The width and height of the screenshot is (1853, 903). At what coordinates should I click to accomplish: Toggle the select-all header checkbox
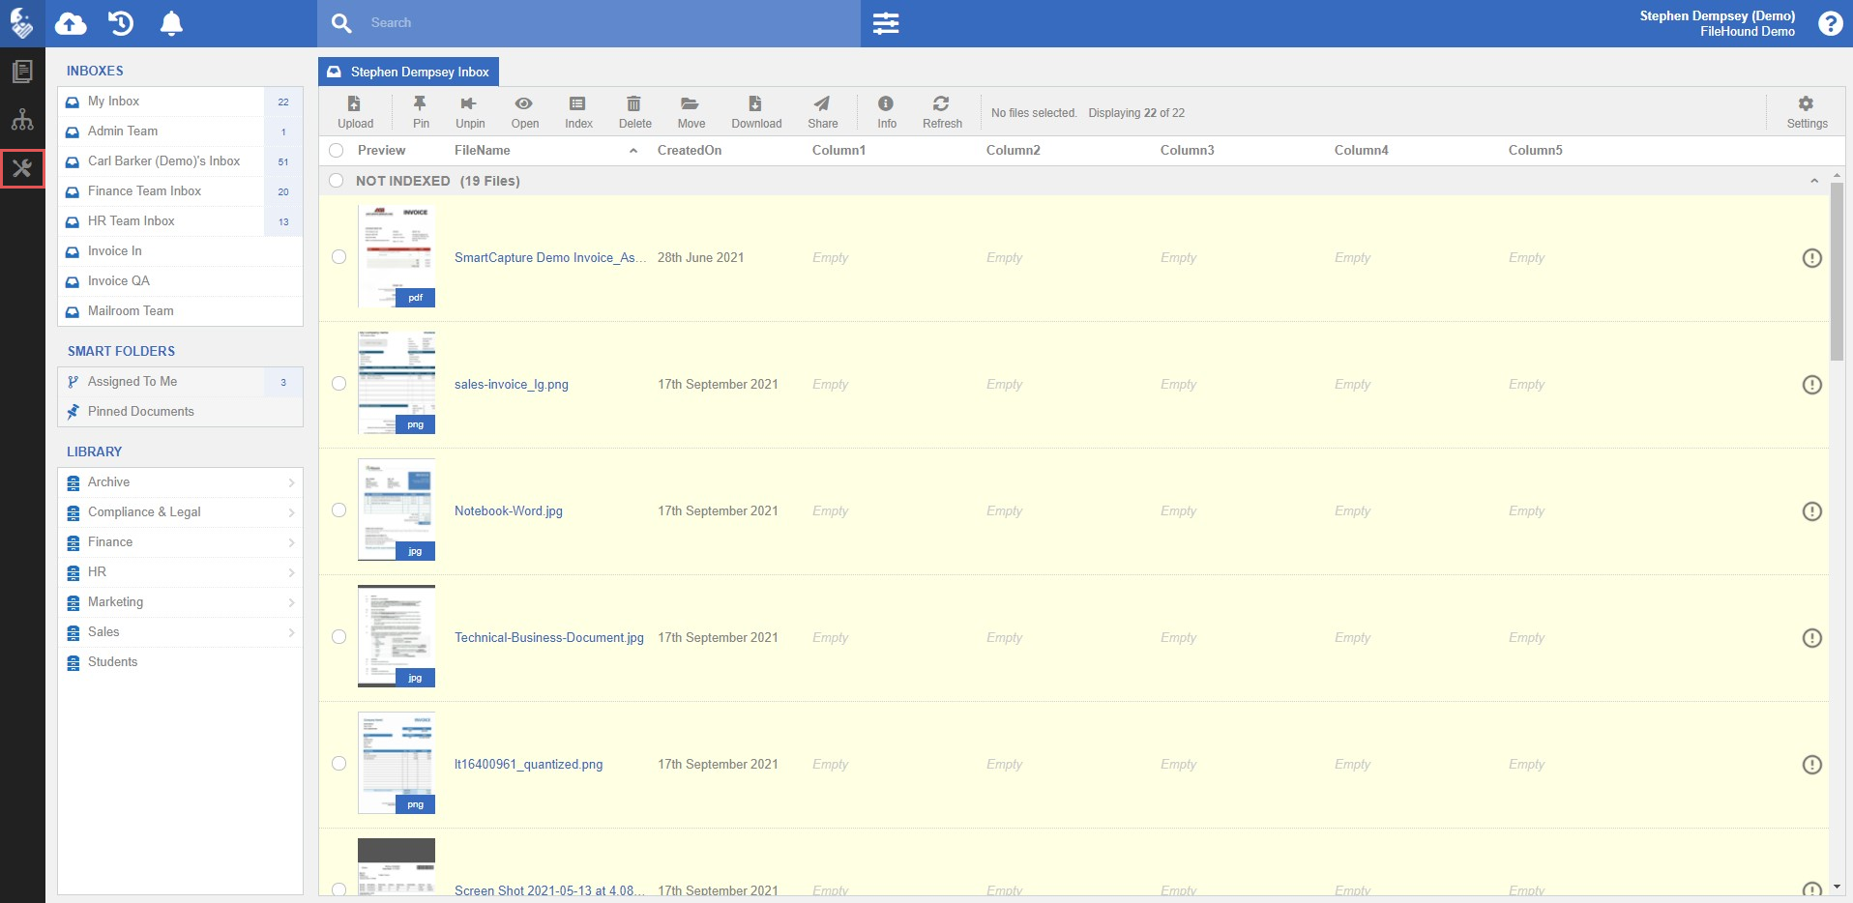coord(337,151)
